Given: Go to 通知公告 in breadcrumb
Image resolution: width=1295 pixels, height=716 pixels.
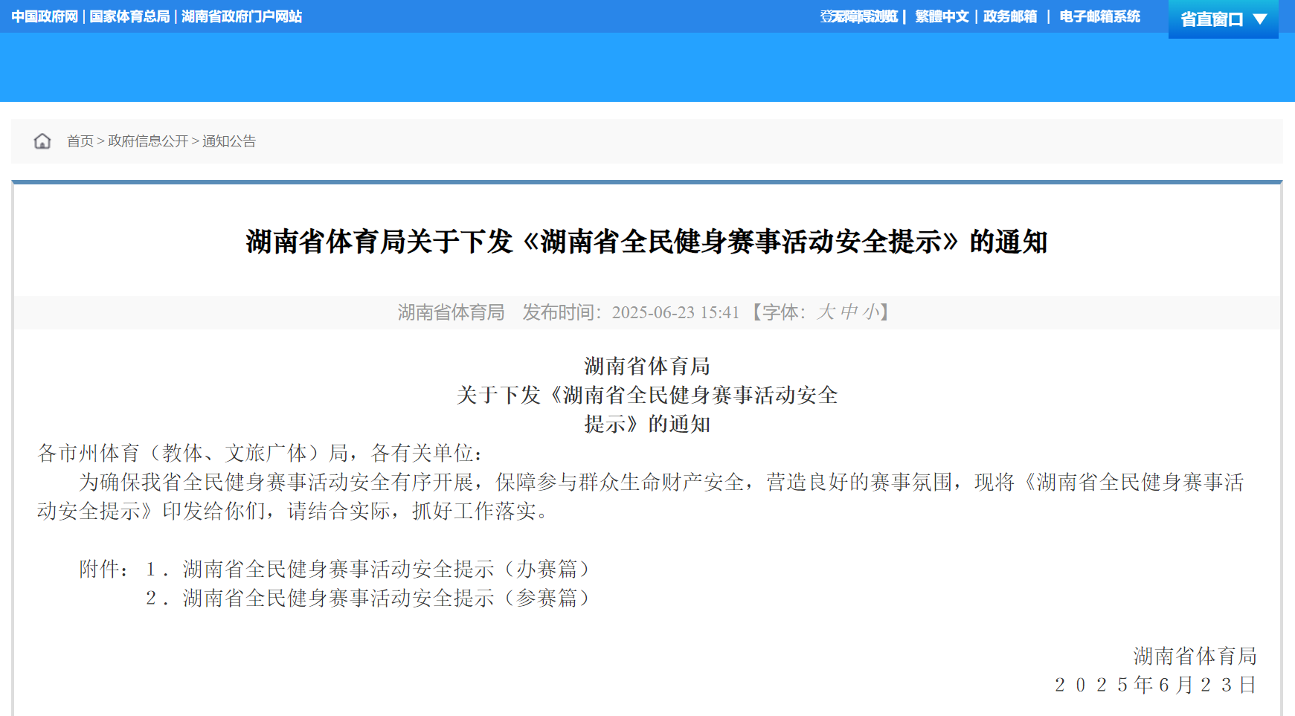Looking at the screenshot, I should (229, 141).
